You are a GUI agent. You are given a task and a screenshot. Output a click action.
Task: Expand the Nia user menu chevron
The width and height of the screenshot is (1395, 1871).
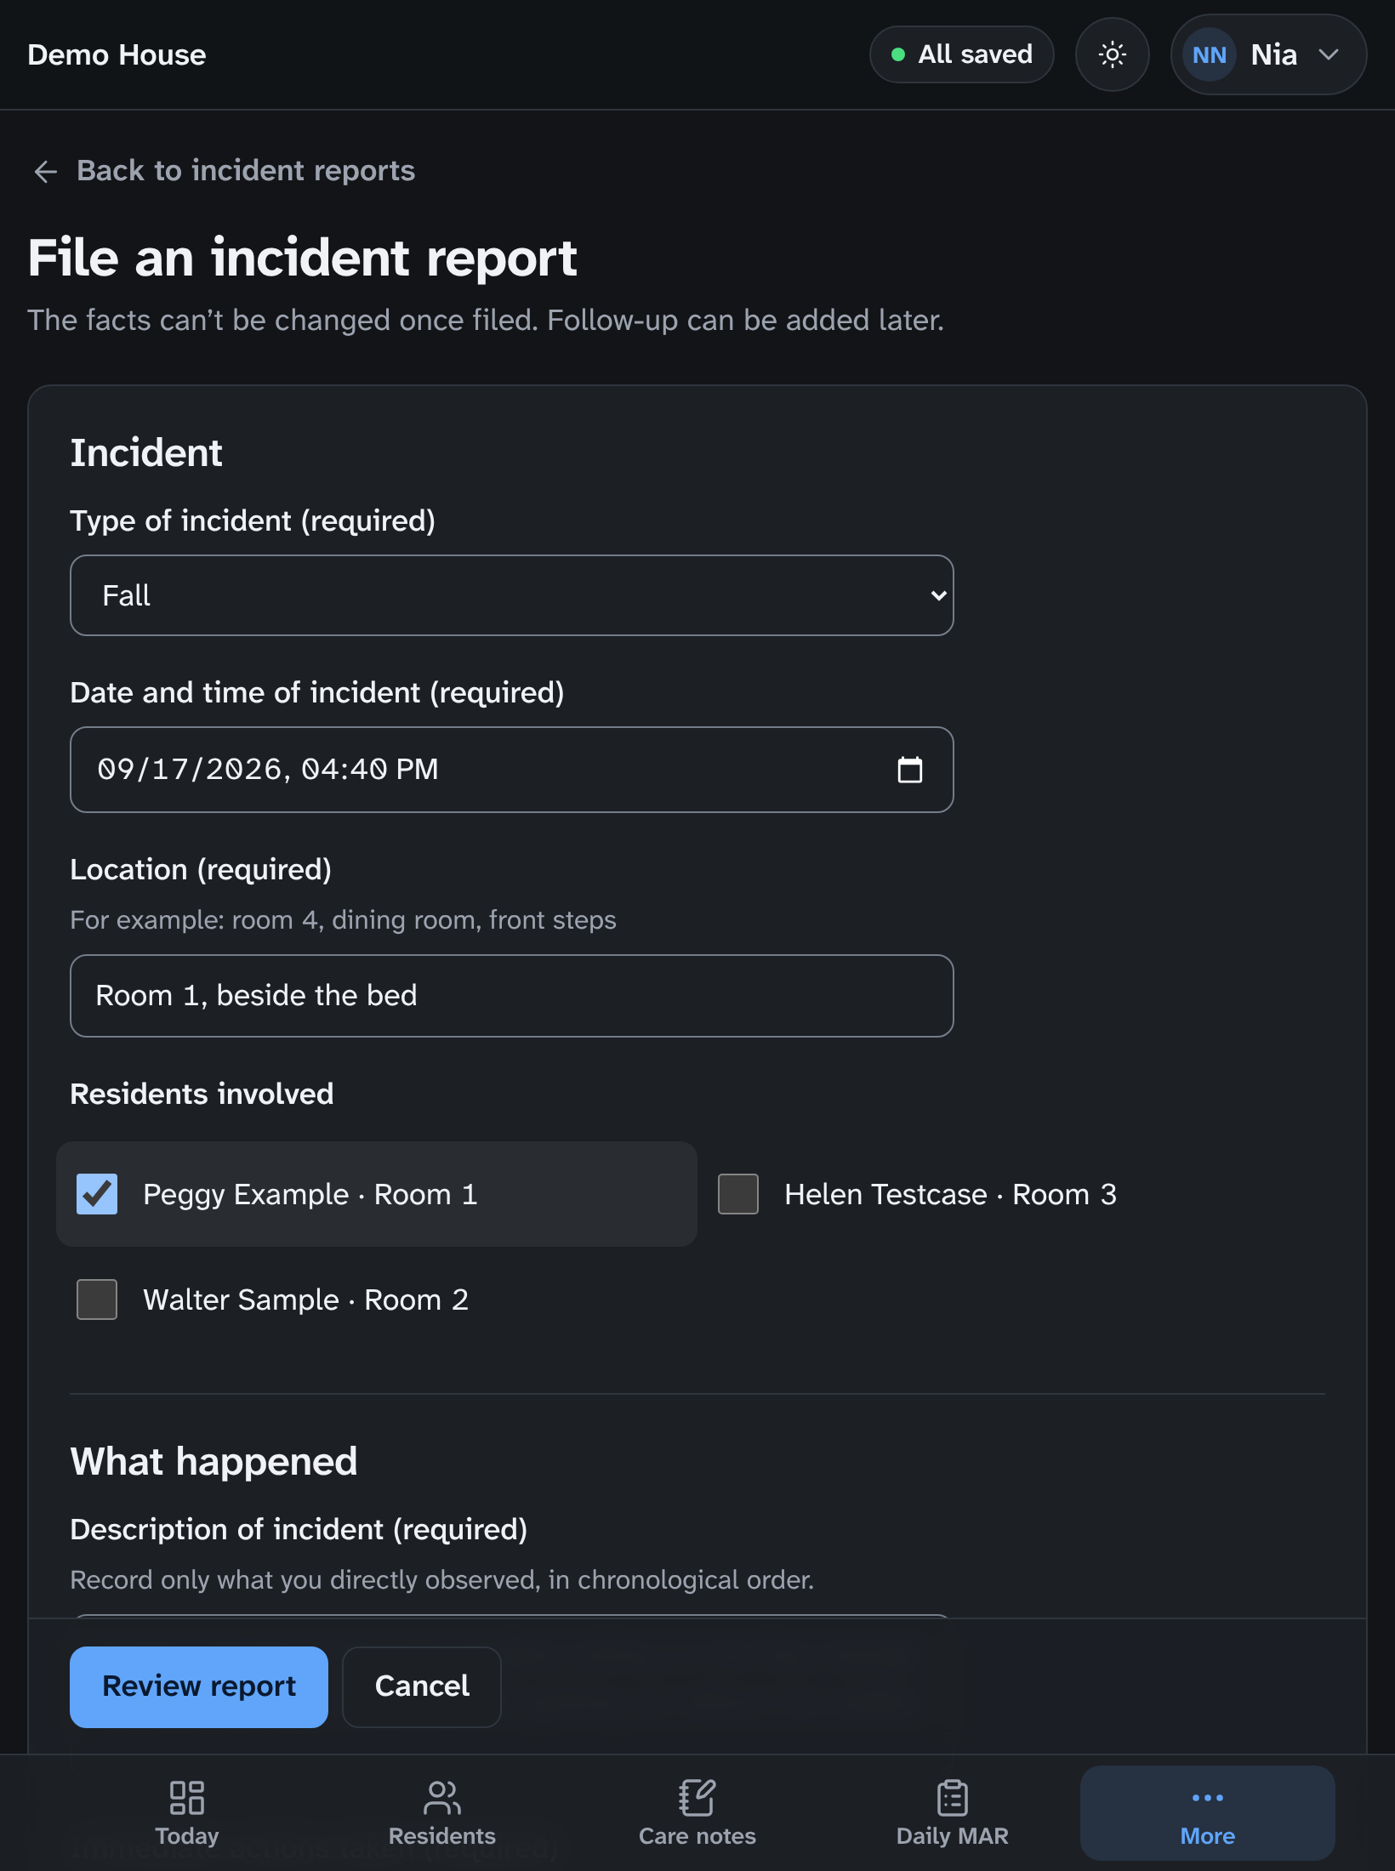click(1329, 54)
